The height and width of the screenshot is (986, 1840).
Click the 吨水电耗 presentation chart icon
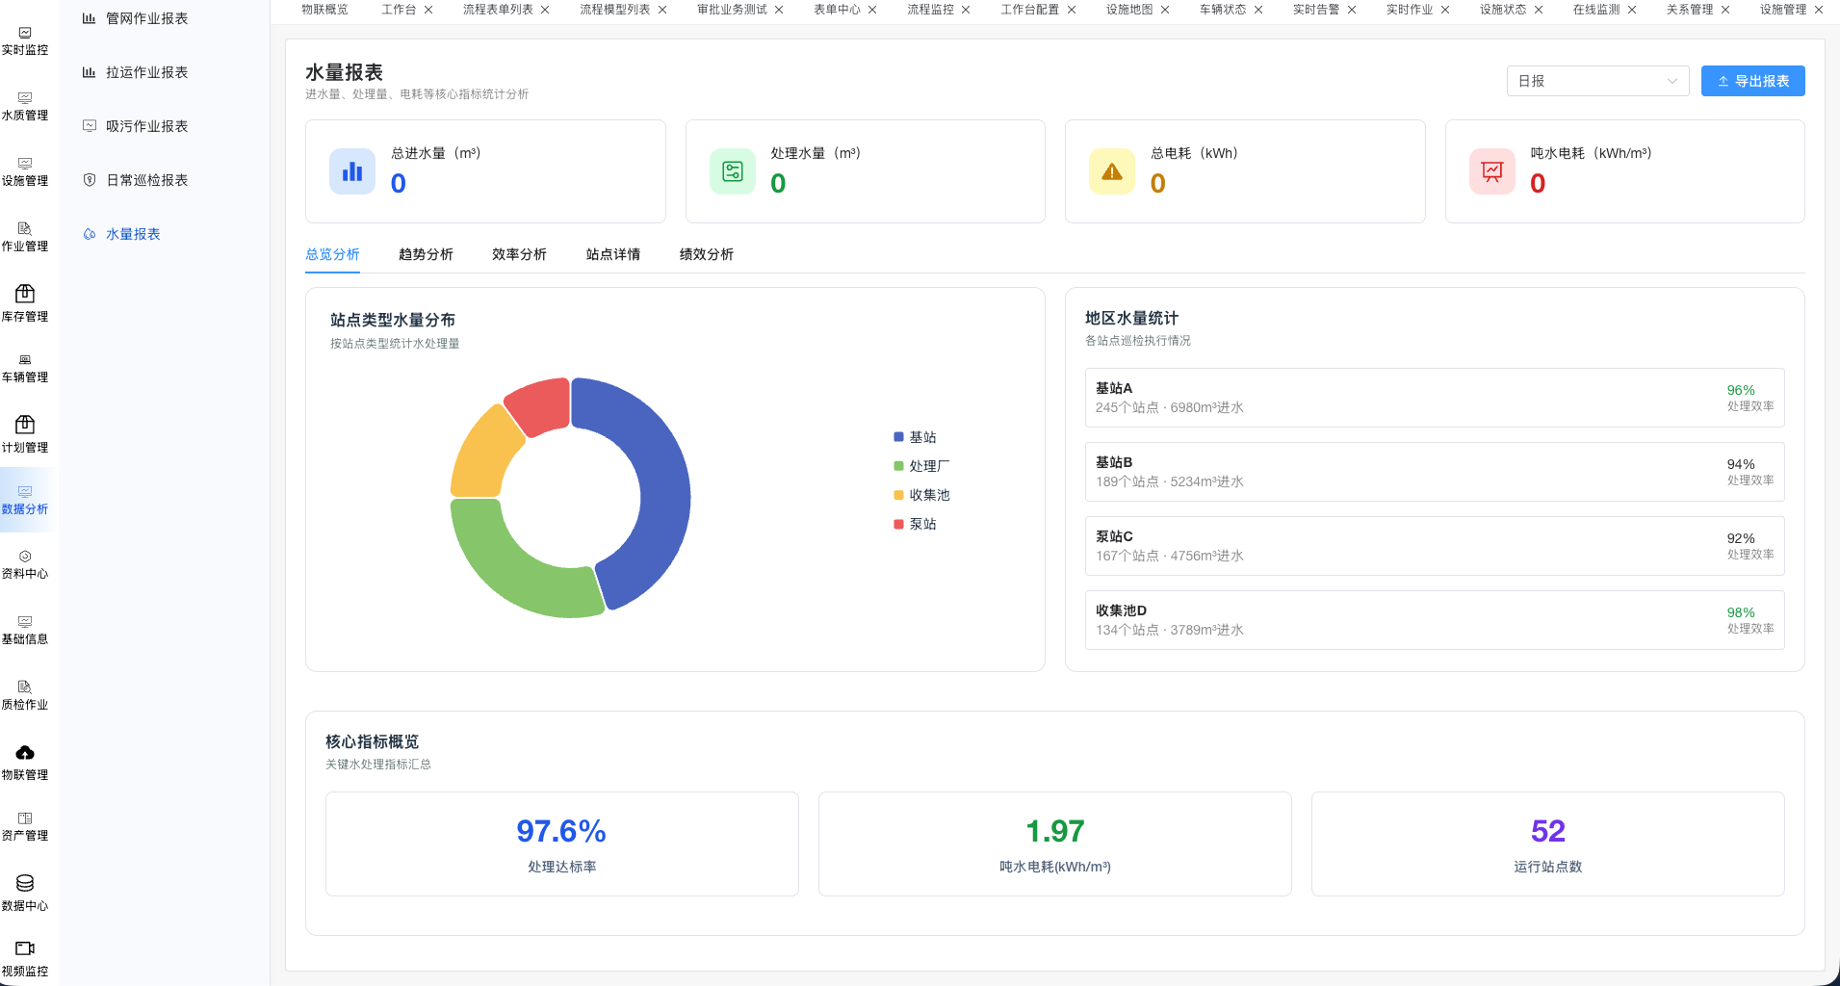[1491, 171]
